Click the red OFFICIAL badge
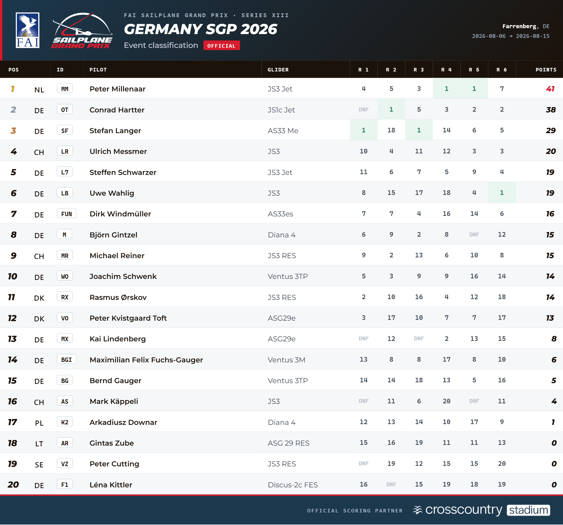The height and width of the screenshot is (525, 563). (221, 45)
